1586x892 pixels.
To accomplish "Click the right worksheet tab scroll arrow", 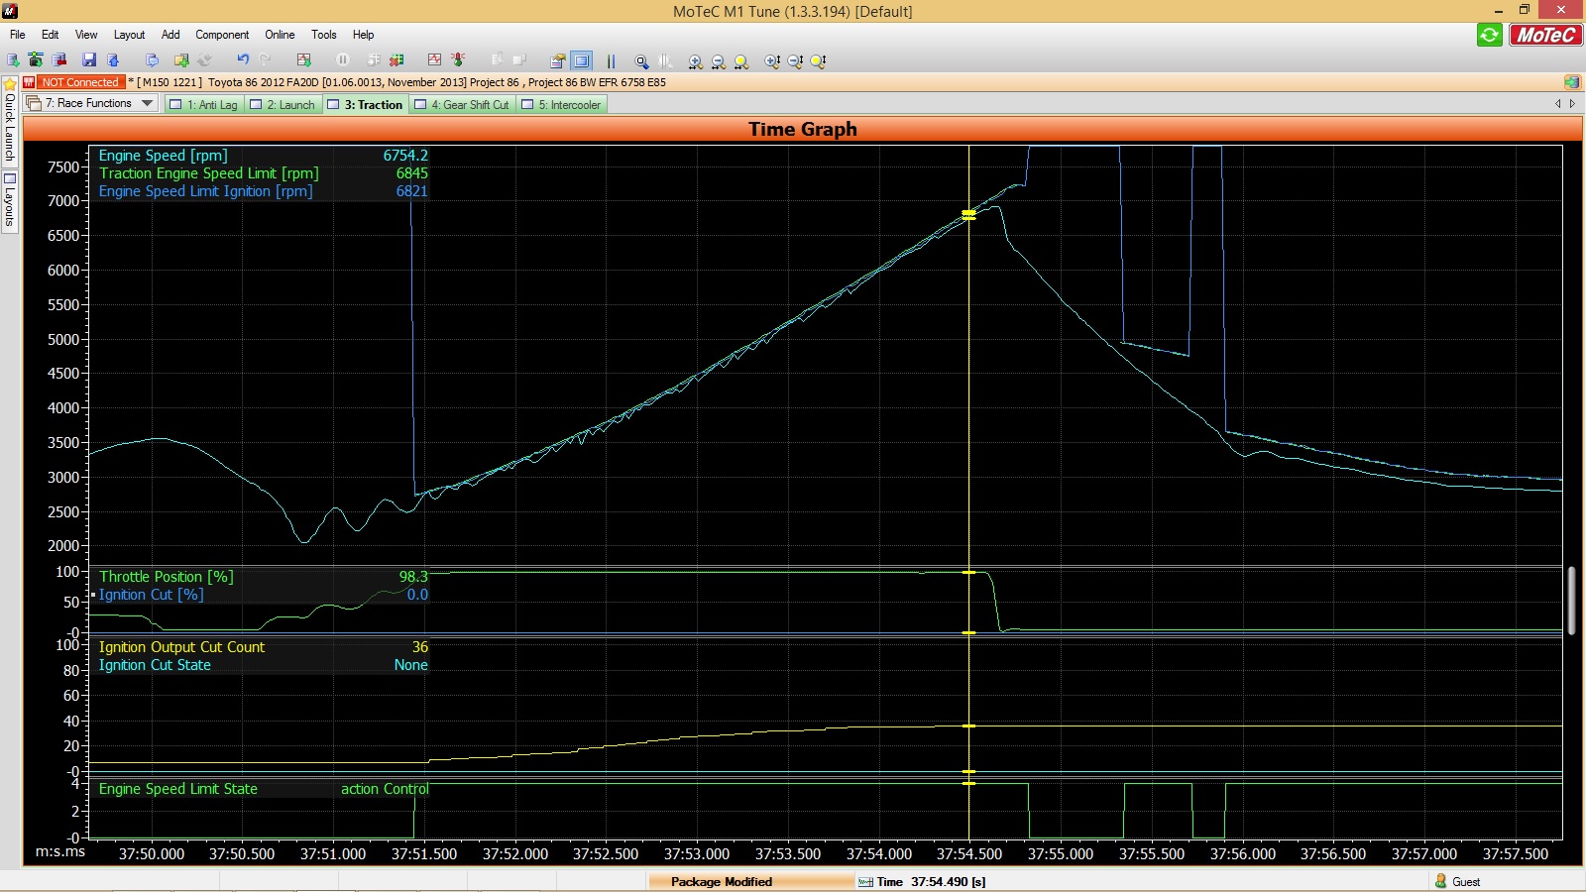I will [x=1572, y=103].
